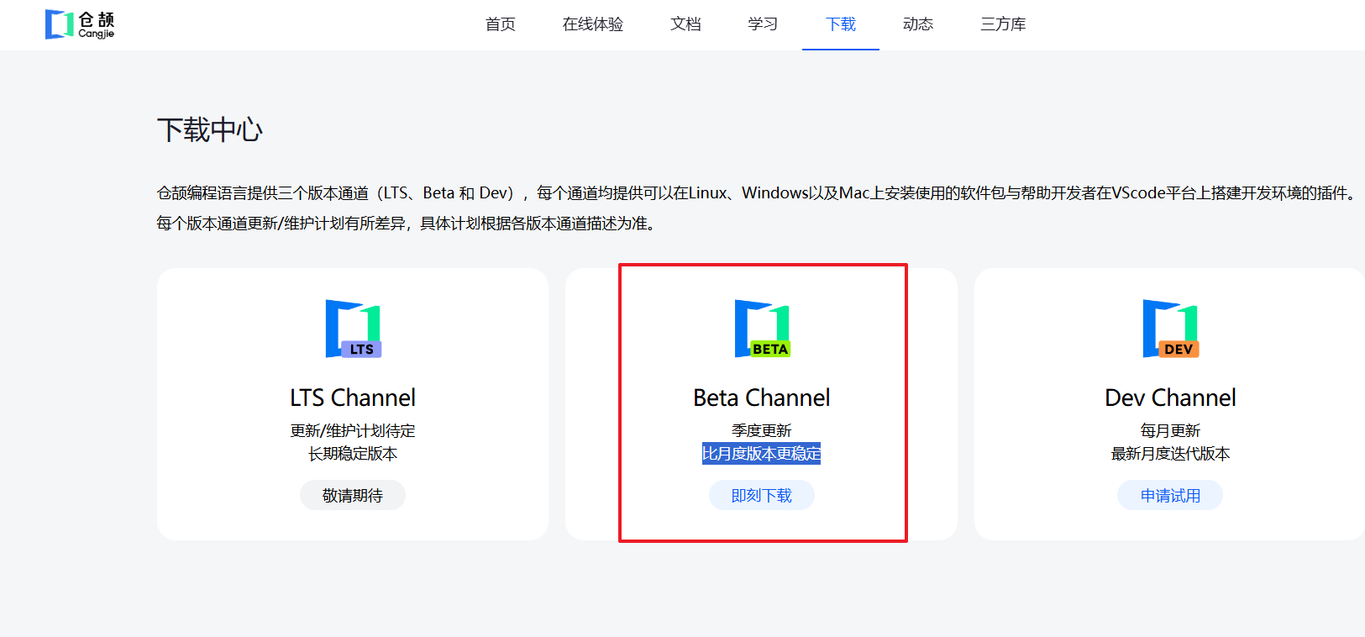Select the 下载 navigation tab
This screenshot has height=637, width=1365.
[841, 24]
